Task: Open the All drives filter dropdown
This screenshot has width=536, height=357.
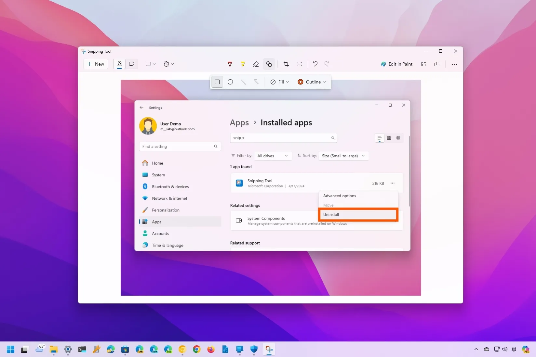Action: [273, 156]
